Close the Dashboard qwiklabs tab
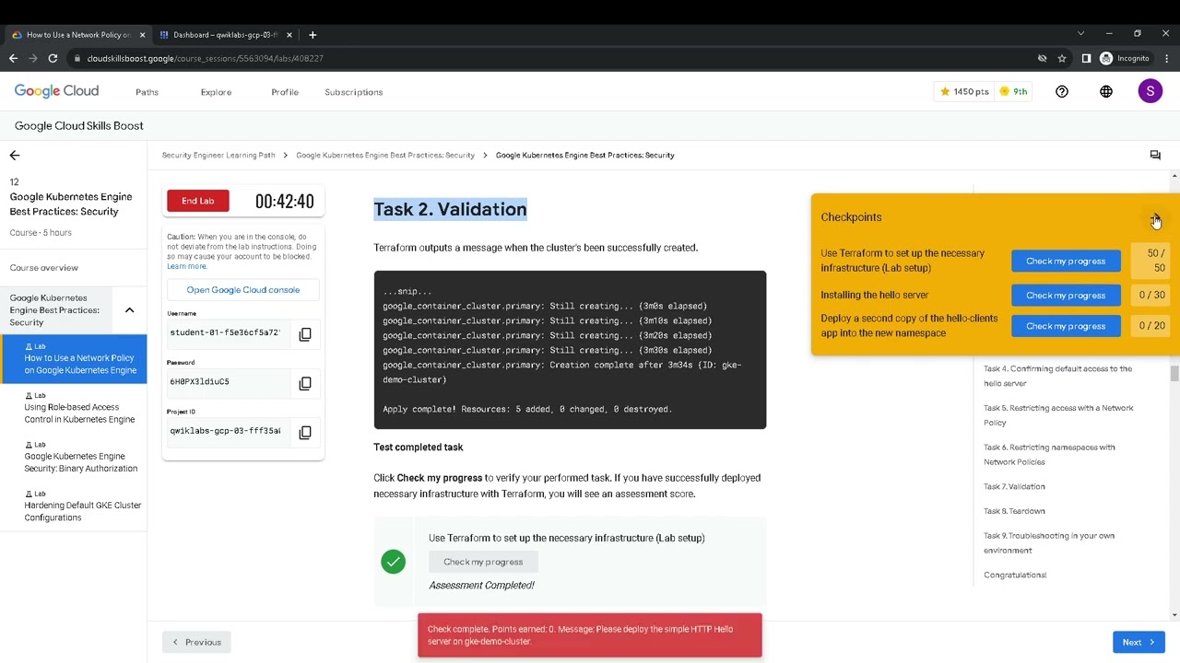 (289, 35)
